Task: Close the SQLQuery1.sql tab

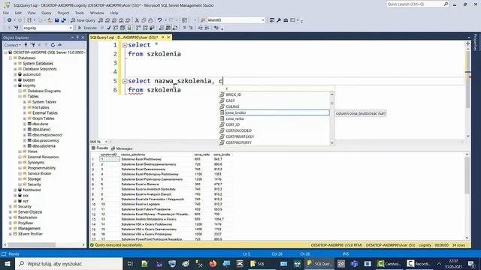Action: (x=168, y=37)
